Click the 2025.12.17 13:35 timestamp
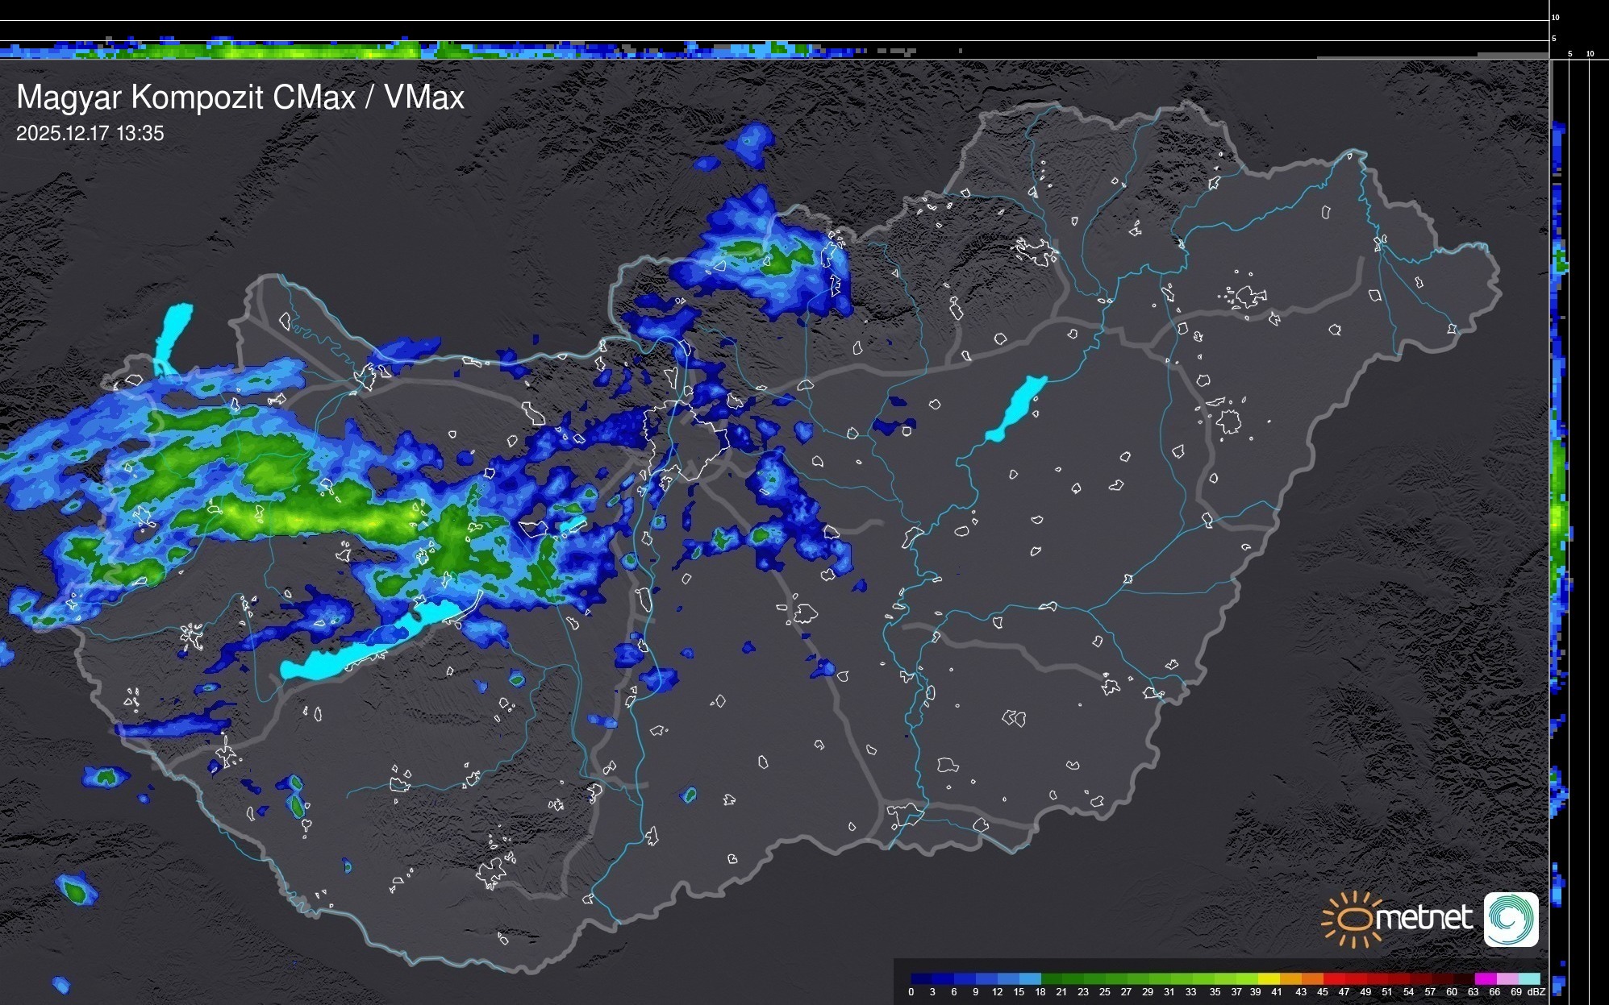This screenshot has width=1609, height=1005. point(90,134)
